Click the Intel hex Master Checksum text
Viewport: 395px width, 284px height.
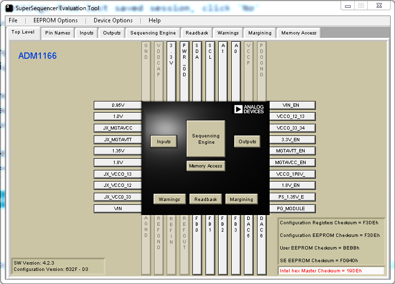coord(321,271)
